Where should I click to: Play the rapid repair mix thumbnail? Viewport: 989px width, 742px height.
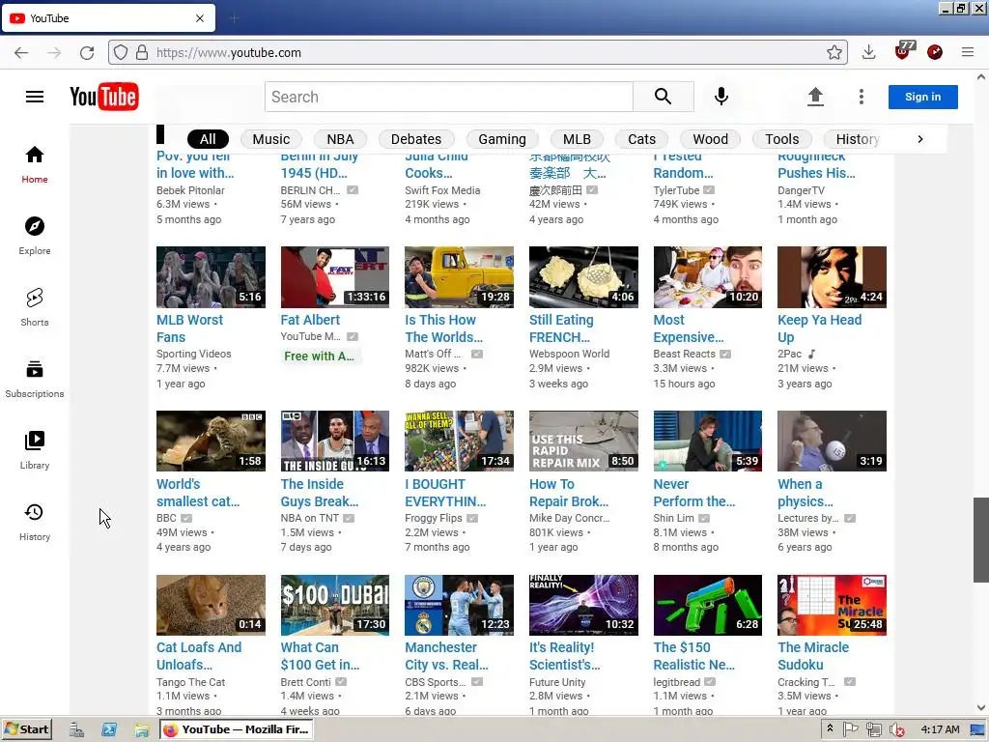pyautogui.click(x=583, y=441)
